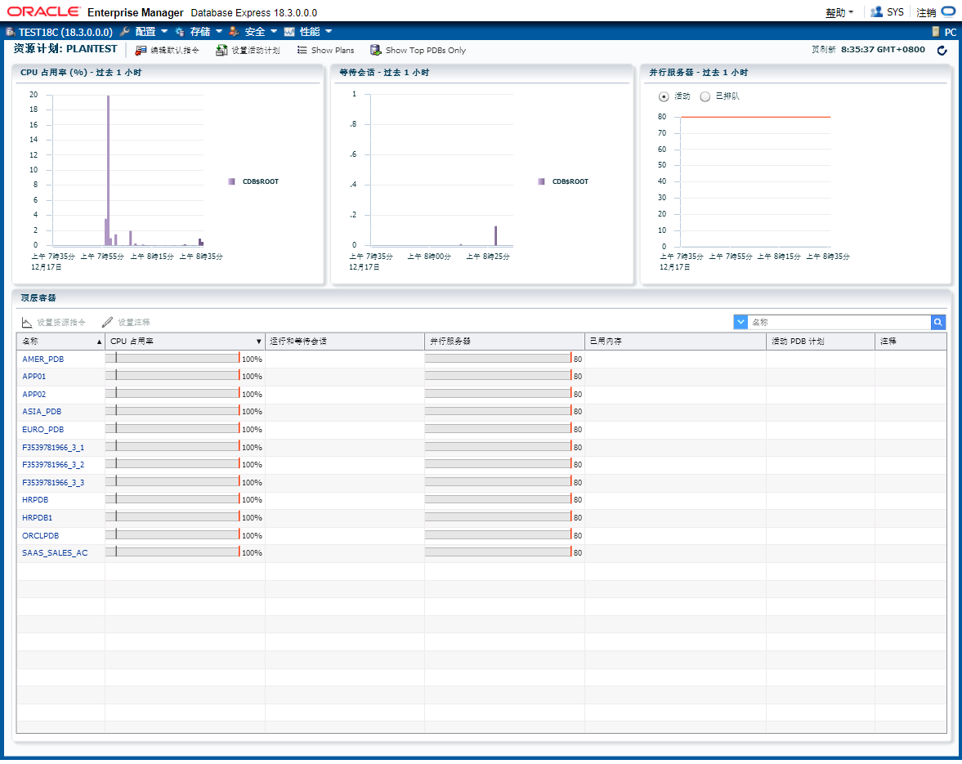Click the 设置资源指令 chart icon

pyautogui.click(x=27, y=322)
